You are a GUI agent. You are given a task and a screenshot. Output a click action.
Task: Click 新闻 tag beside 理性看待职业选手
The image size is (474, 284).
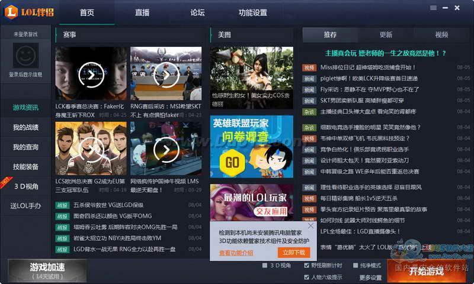coord(309,188)
